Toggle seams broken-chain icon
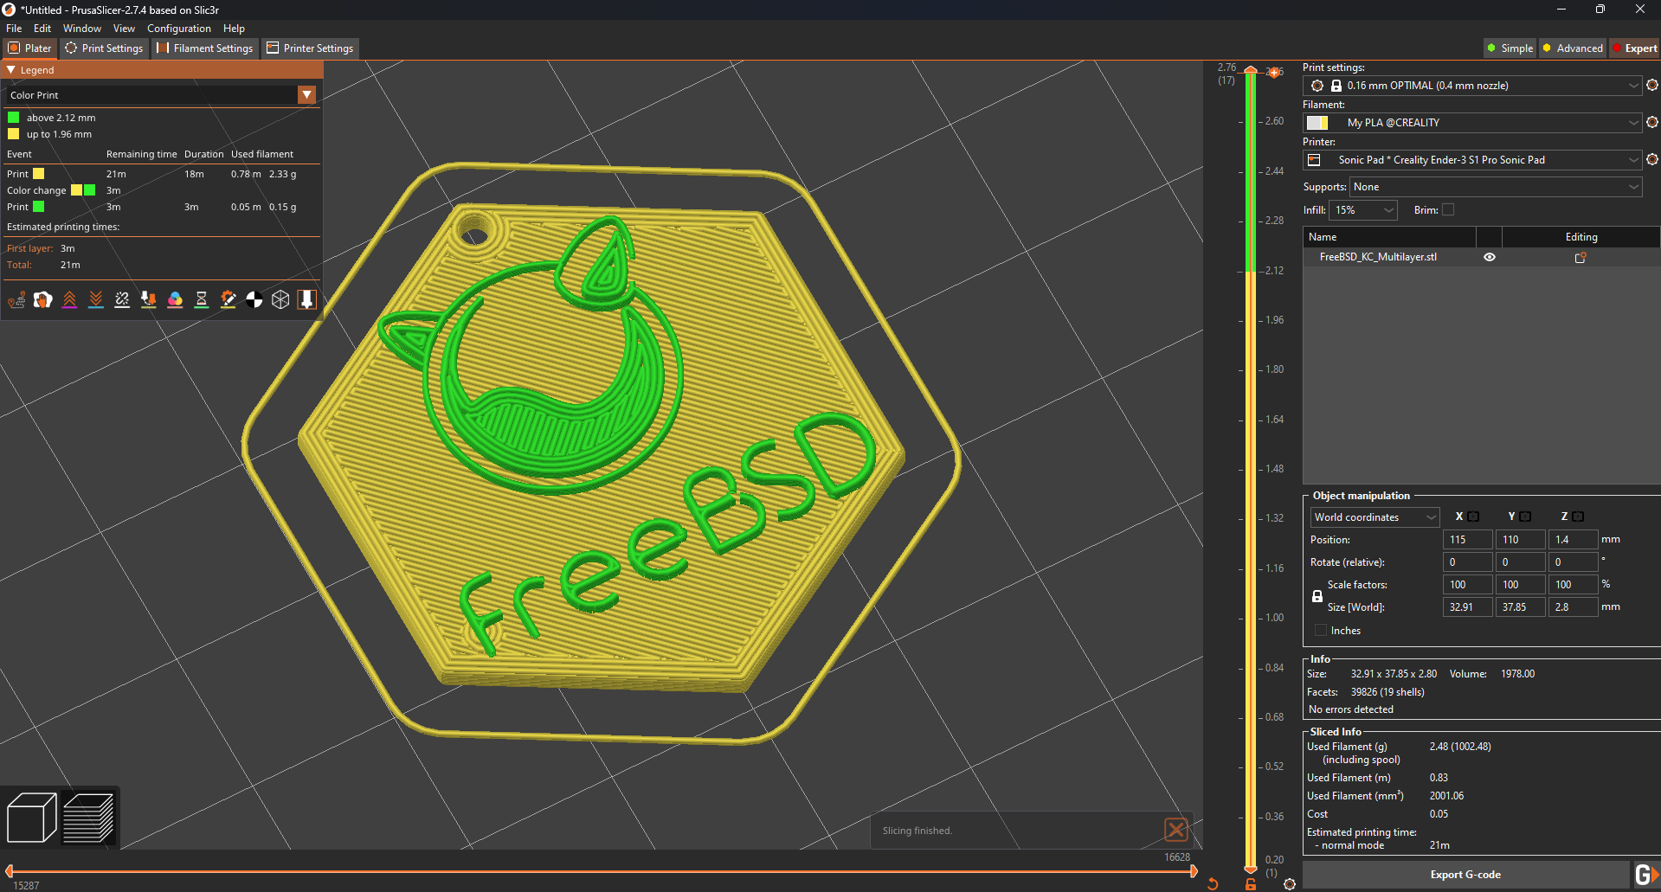This screenshot has width=1661, height=892. pyautogui.click(x=122, y=299)
